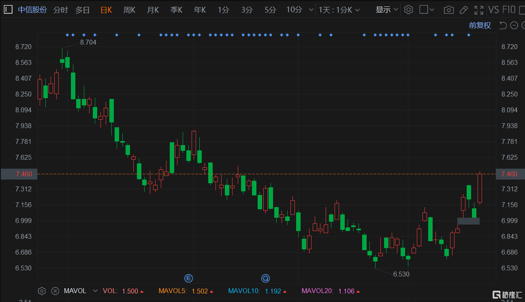
Task: Expand the 10分 interval dropdown arrow
Action: pyautogui.click(x=311, y=10)
